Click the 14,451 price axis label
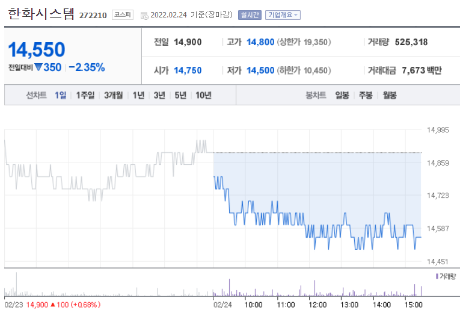 coord(438,261)
